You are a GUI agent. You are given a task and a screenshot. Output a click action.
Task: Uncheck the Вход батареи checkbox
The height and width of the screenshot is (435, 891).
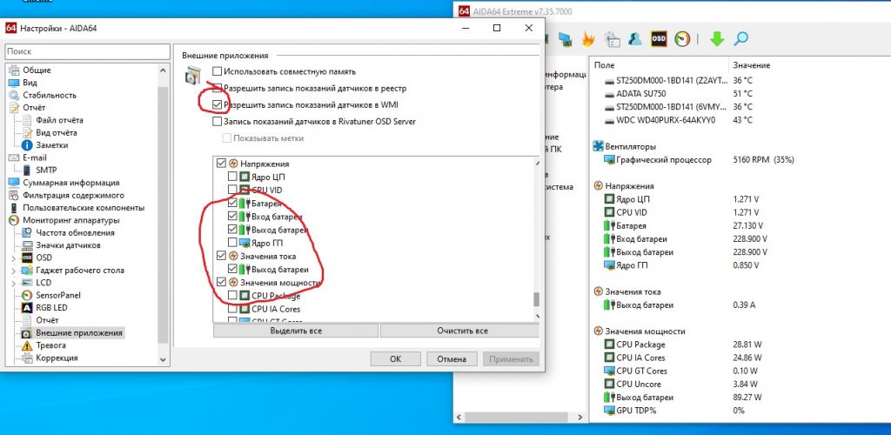[x=232, y=217]
